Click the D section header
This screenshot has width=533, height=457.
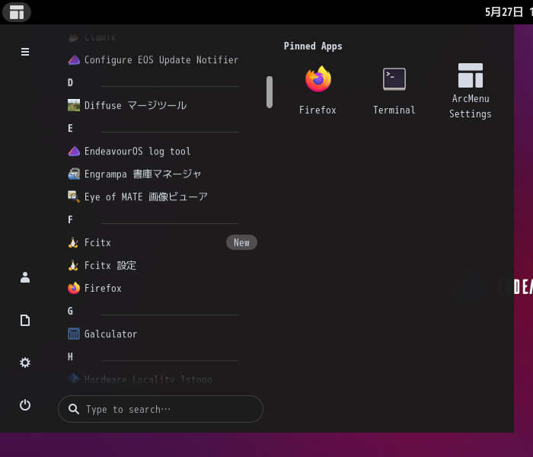70,82
